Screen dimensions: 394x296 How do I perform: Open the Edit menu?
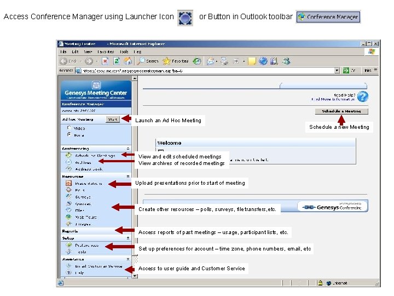(75, 52)
